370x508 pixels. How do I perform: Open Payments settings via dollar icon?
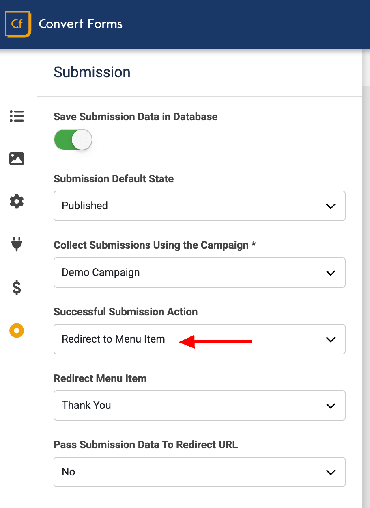(x=16, y=288)
